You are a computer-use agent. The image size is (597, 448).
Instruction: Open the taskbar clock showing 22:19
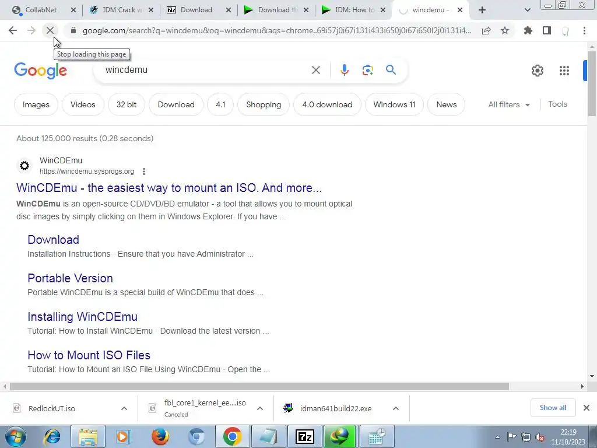coord(568,437)
